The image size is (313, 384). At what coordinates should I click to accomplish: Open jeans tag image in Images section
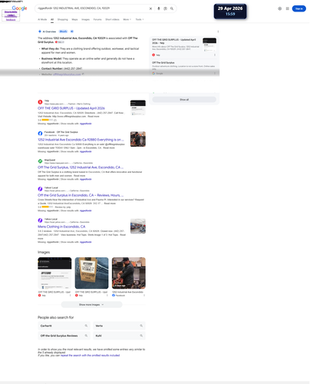point(91,273)
